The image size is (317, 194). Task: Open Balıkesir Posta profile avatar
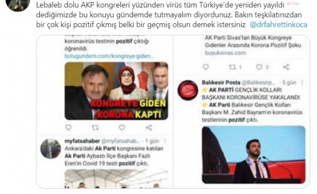coord(188,90)
